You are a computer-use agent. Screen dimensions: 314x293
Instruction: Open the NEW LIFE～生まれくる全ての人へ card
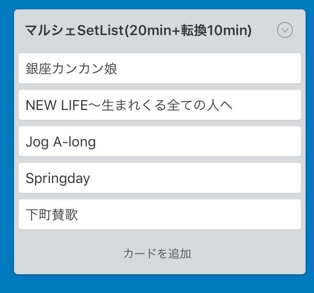(x=160, y=105)
